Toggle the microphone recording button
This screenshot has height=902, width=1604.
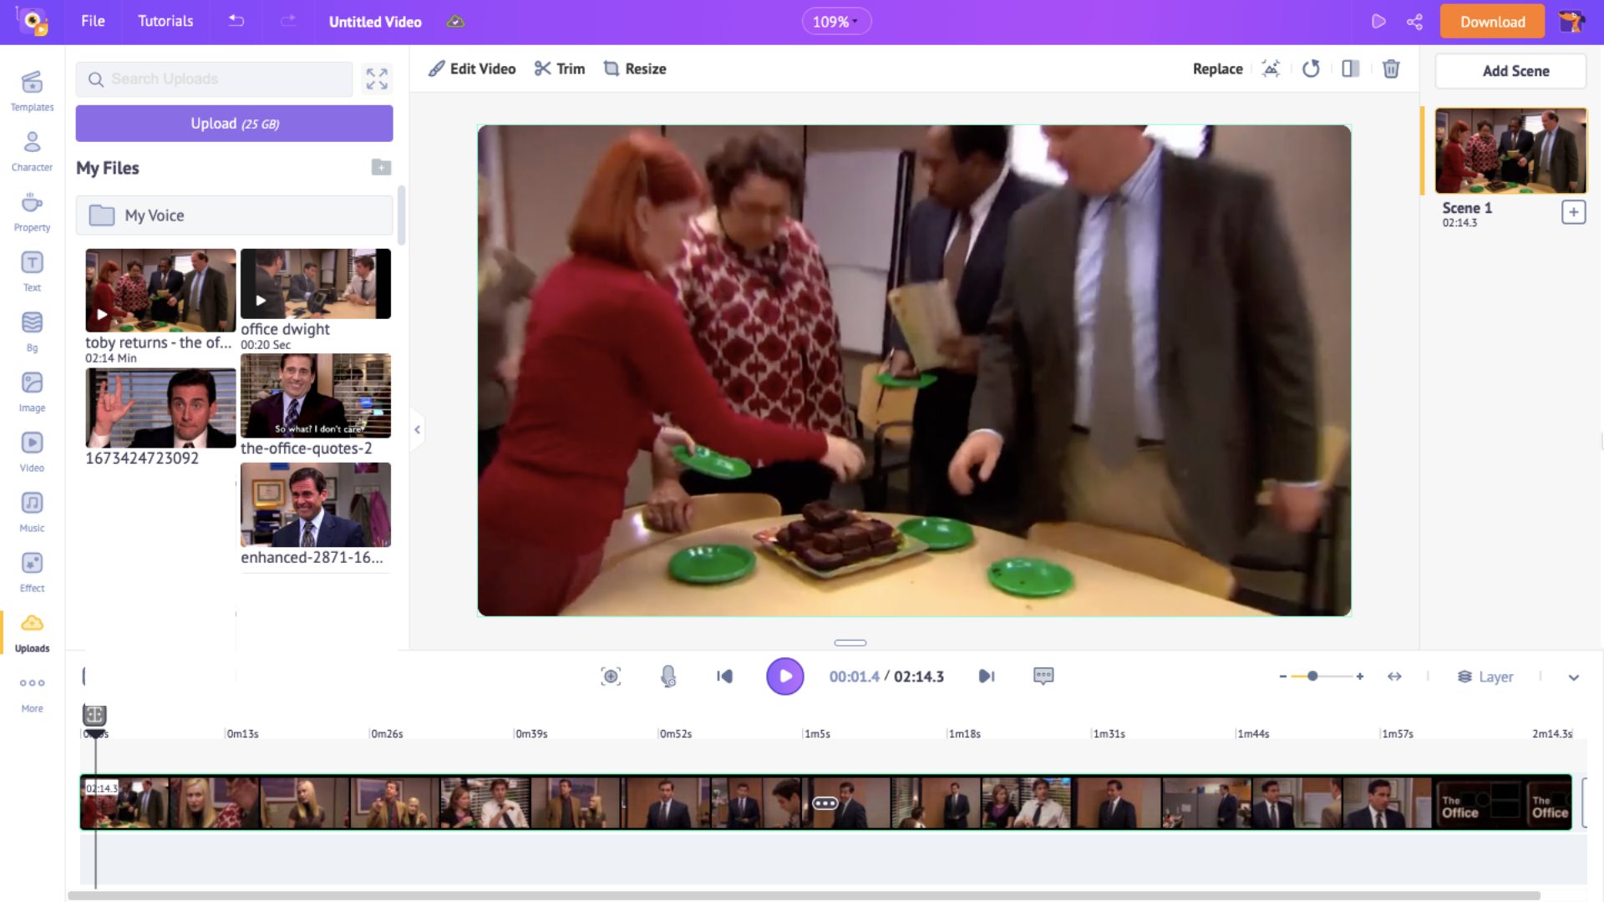click(667, 675)
